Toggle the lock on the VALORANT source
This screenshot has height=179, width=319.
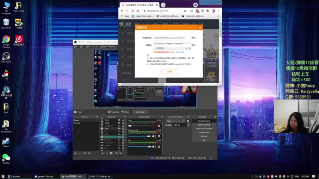pos(123,143)
